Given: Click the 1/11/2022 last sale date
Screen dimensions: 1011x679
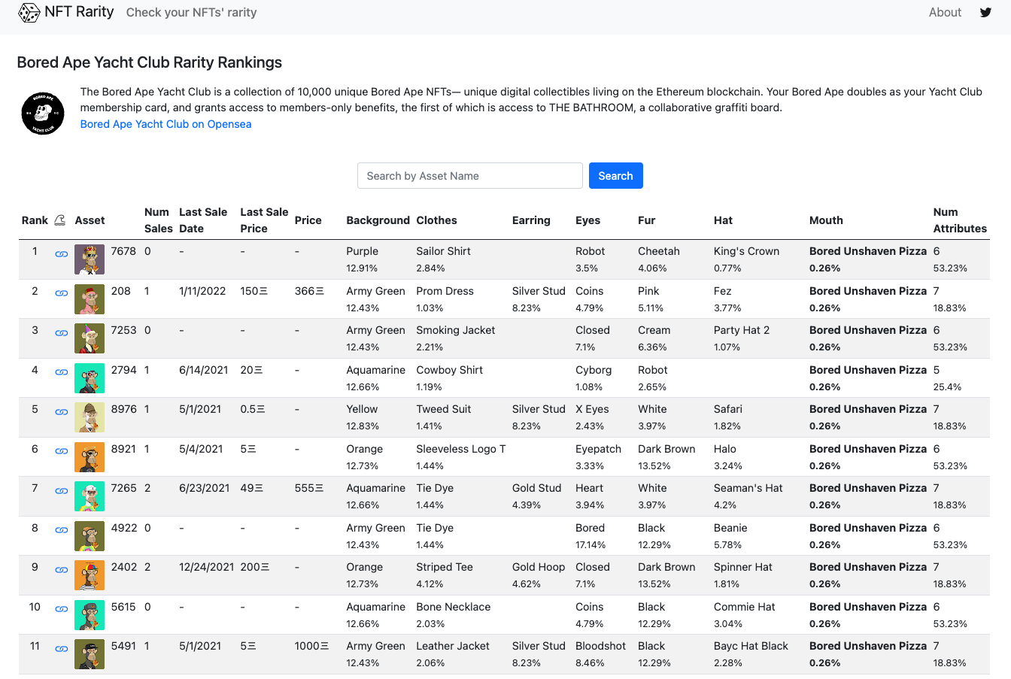Looking at the screenshot, I should point(202,291).
